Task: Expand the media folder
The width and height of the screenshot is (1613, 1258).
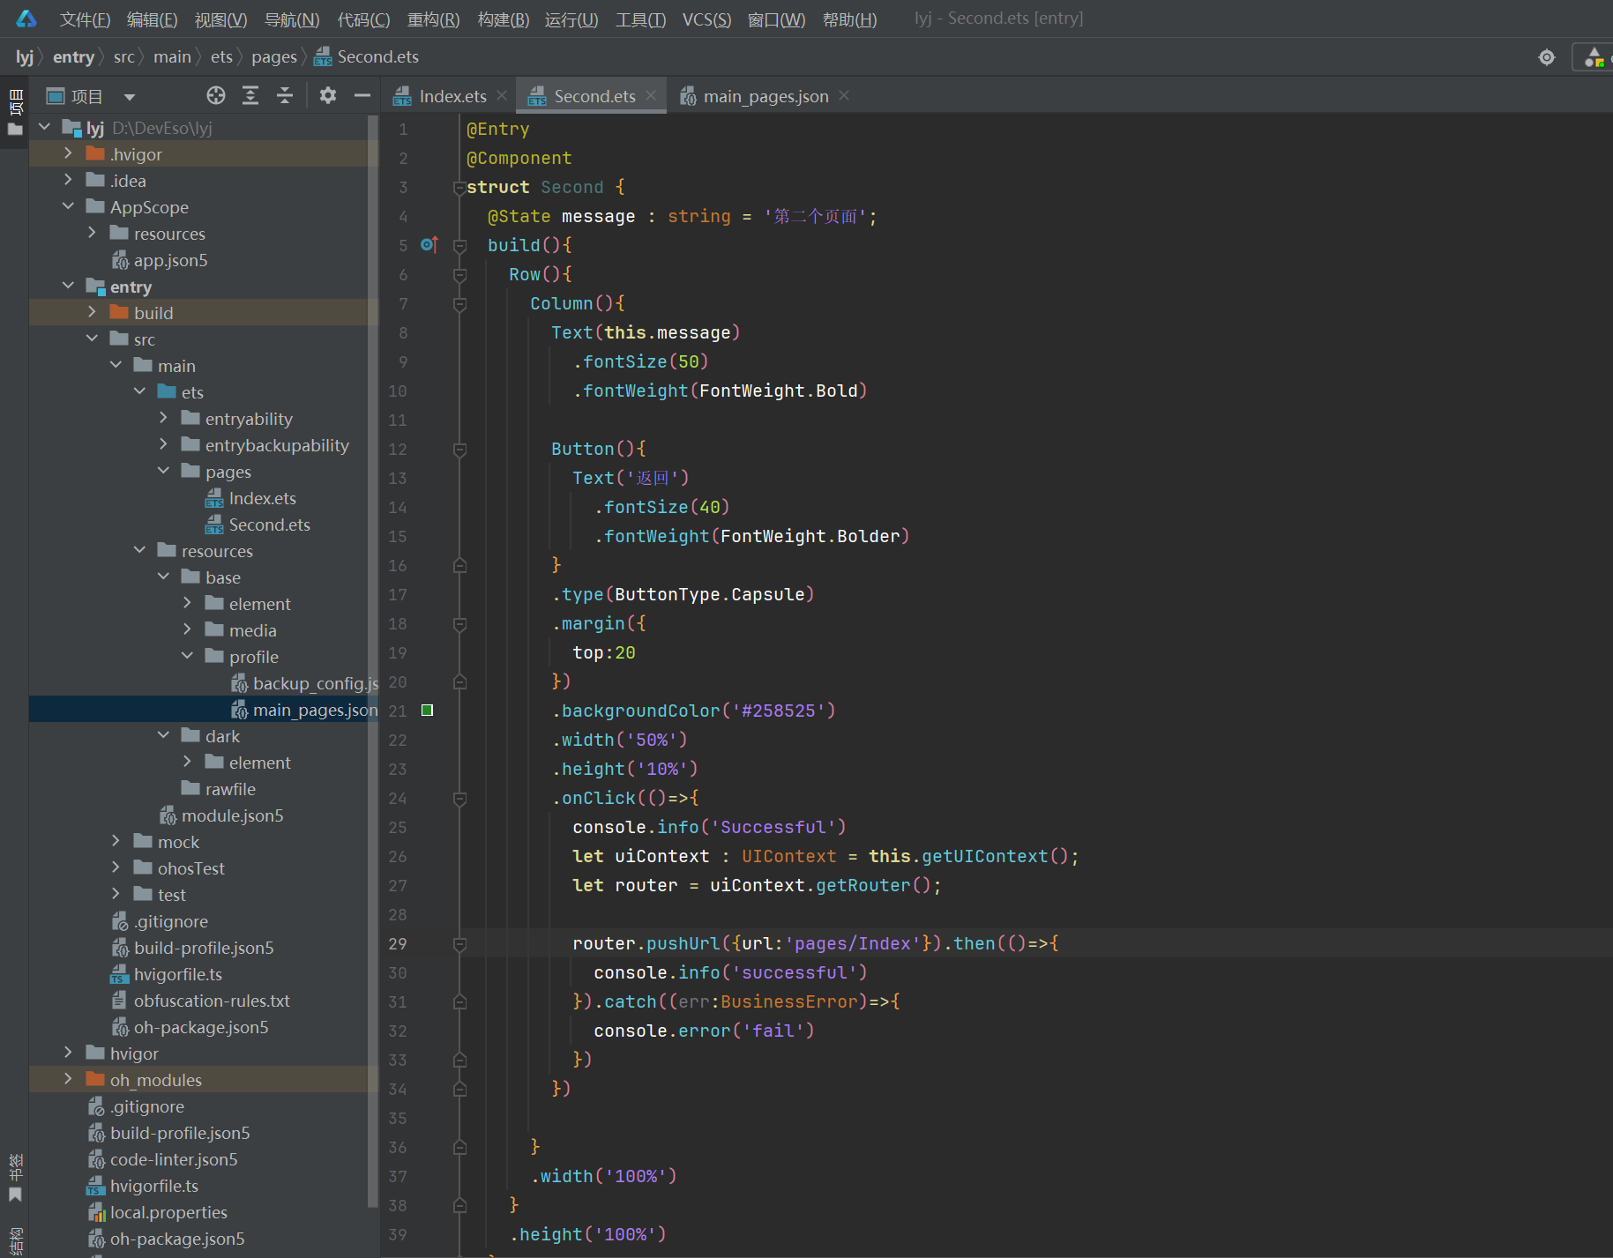Action: (x=187, y=630)
